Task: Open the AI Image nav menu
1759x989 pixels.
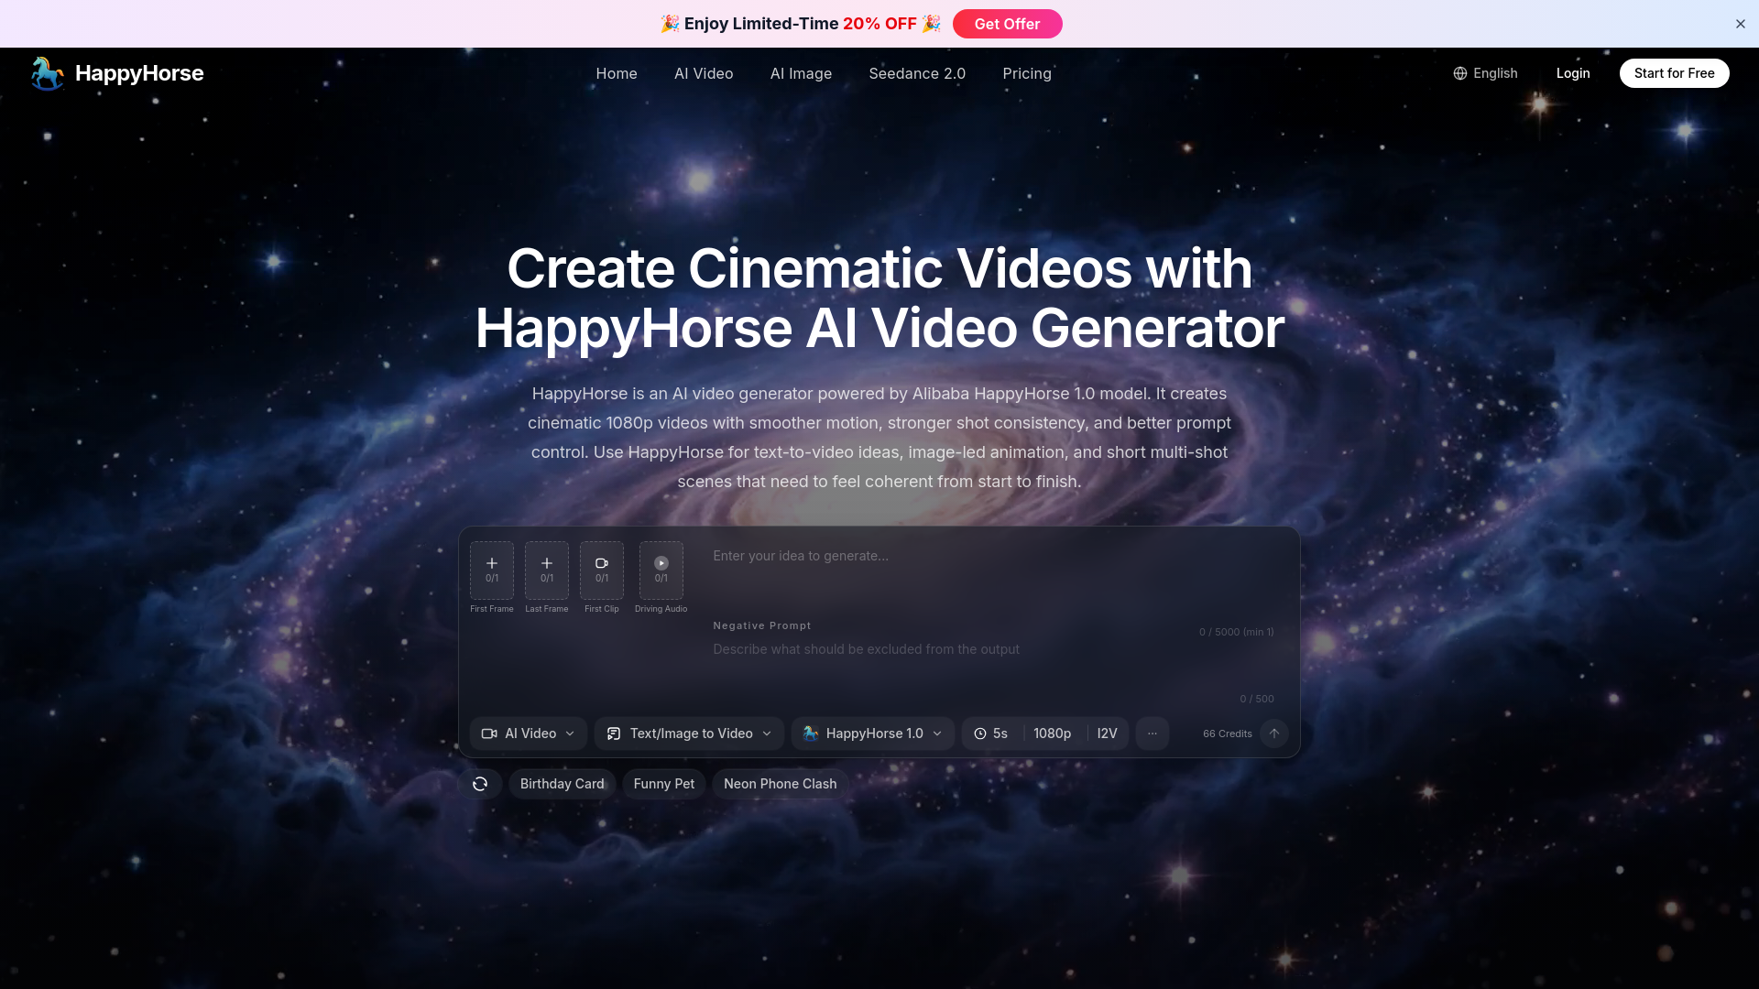Action: pyautogui.click(x=801, y=73)
